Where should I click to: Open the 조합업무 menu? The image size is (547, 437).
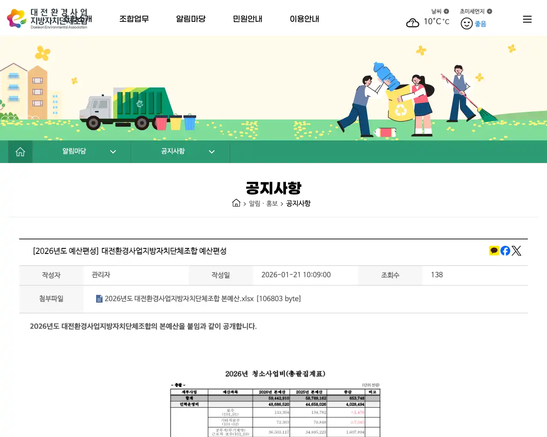[x=134, y=19]
